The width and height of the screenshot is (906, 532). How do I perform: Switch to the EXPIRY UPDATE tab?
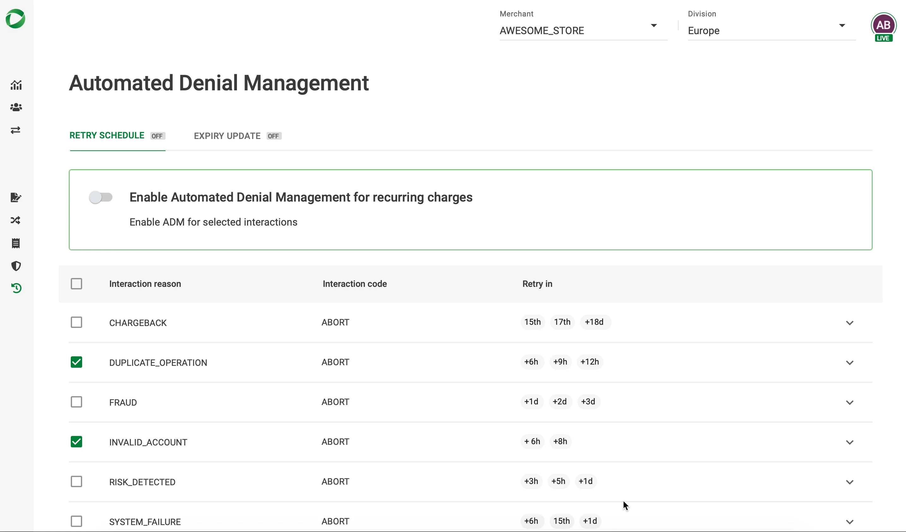pos(227,136)
